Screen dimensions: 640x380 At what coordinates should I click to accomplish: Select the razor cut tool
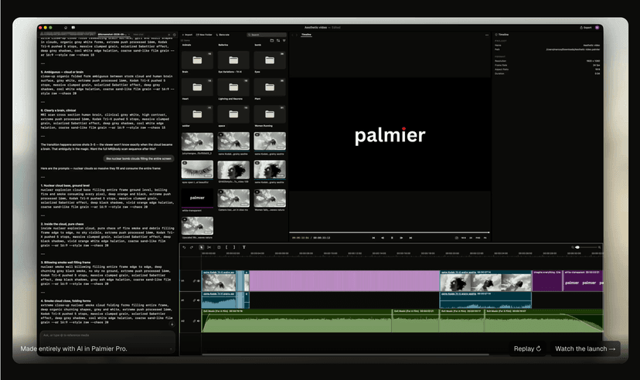click(x=209, y=247)
